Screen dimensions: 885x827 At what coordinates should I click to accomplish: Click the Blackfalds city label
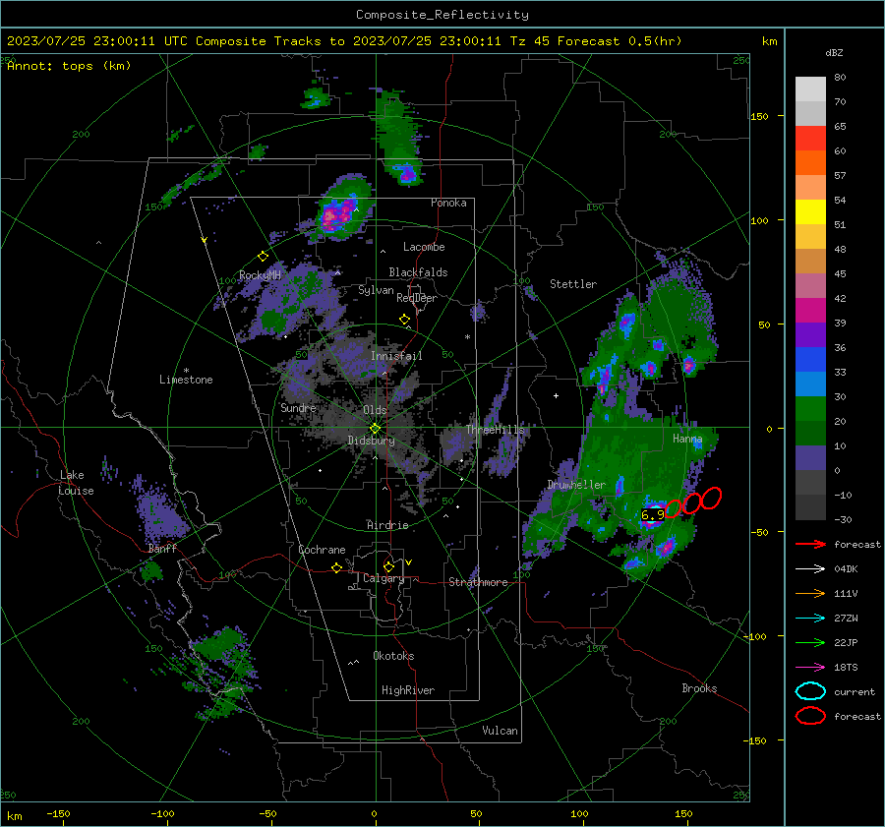pos(418,272)
